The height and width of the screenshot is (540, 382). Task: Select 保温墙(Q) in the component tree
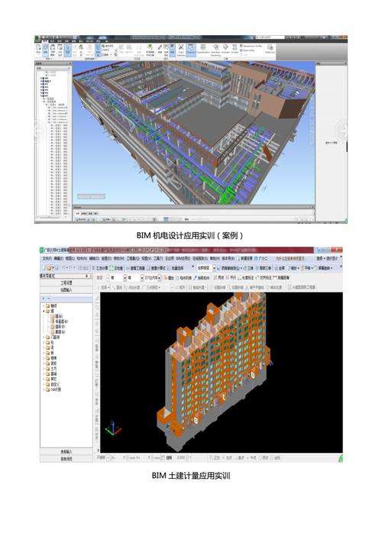(x=59, y=322)
